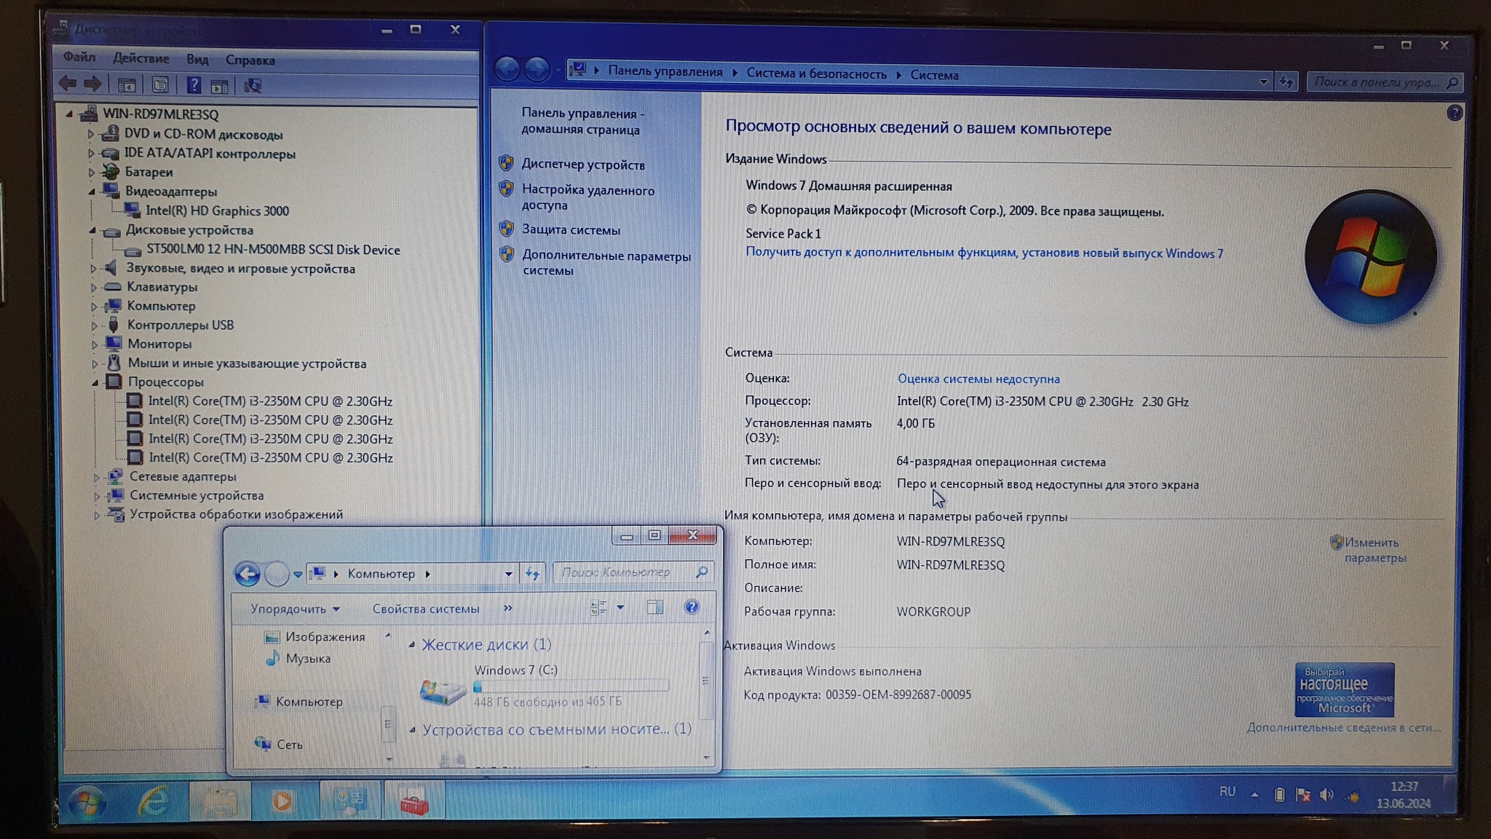
Task: Open the Действие menu
Action: [x=141, y=58]
